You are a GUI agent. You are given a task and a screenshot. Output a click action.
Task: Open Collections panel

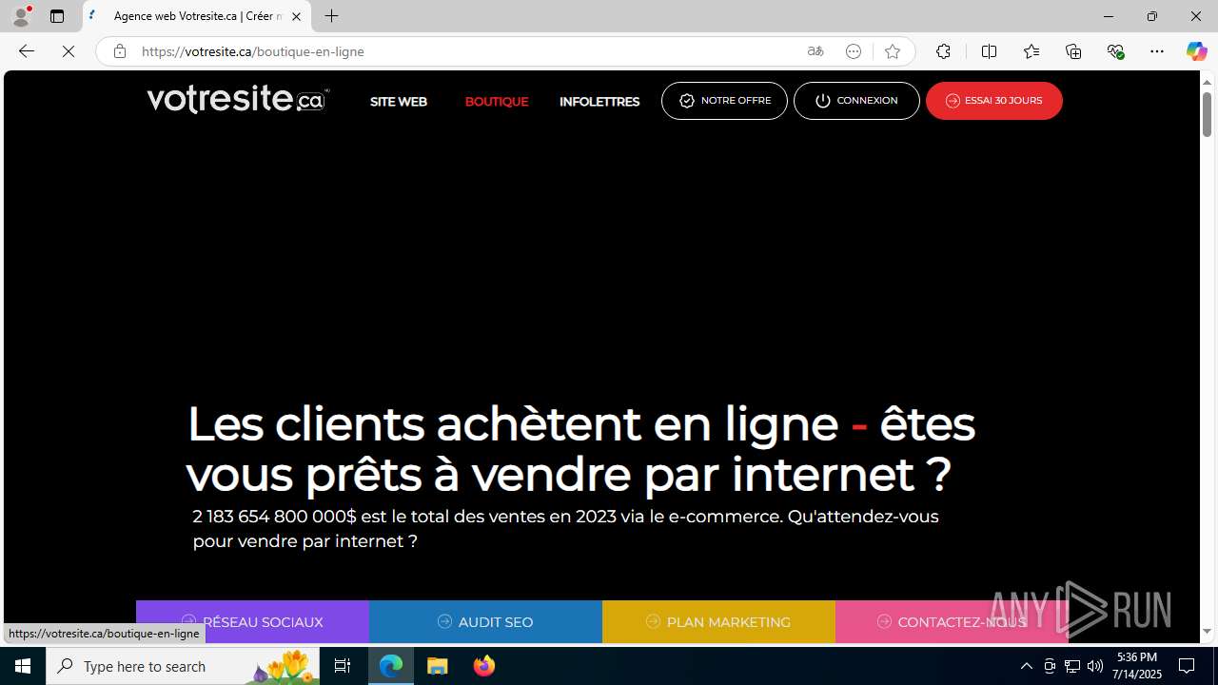[x=1073, y=51]
